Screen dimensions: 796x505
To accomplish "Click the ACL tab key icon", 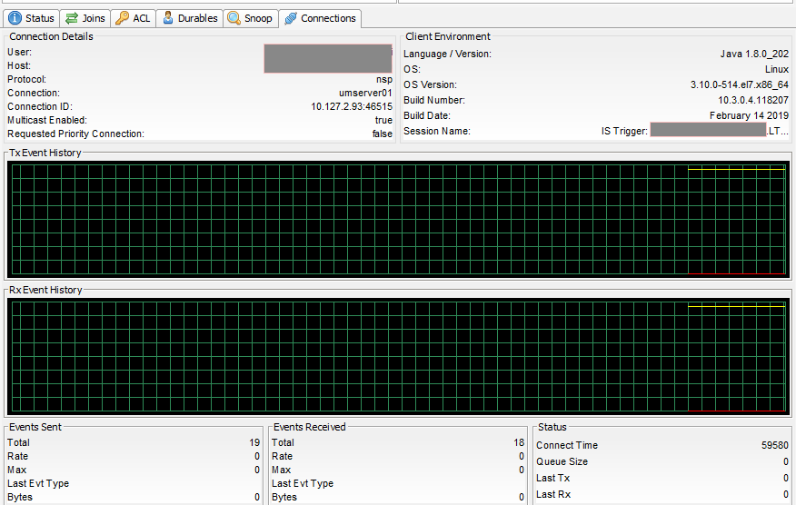I will tap(122, 18).
